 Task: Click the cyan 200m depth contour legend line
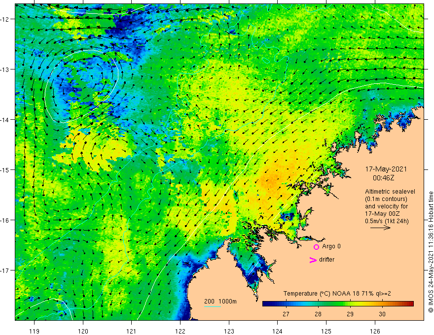212,306
